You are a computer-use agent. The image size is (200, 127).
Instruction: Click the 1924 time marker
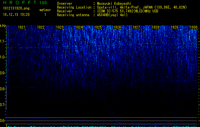(x=79, y=27)
